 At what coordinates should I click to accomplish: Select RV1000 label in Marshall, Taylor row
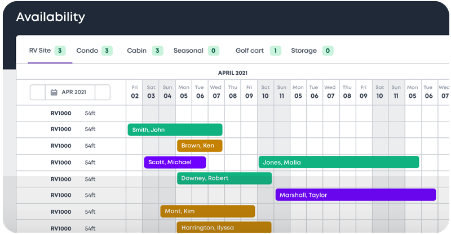pos(61,195)
